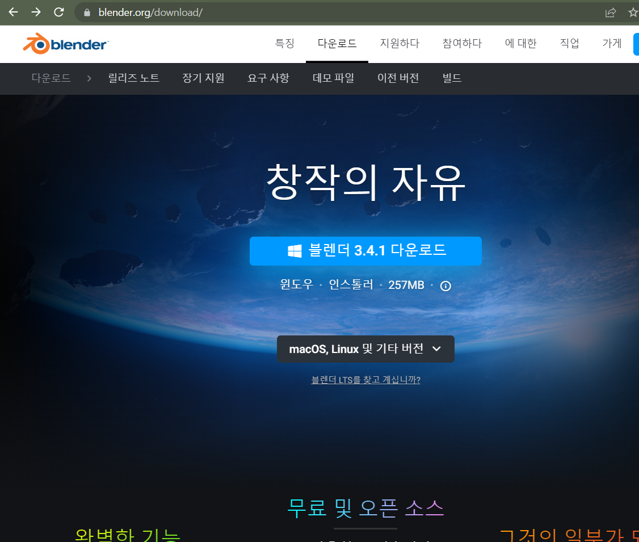Viewport: 639px width, 542px height.
Task: Click the 인스톨러 text below download button
Action: click(x=351, y=284)
